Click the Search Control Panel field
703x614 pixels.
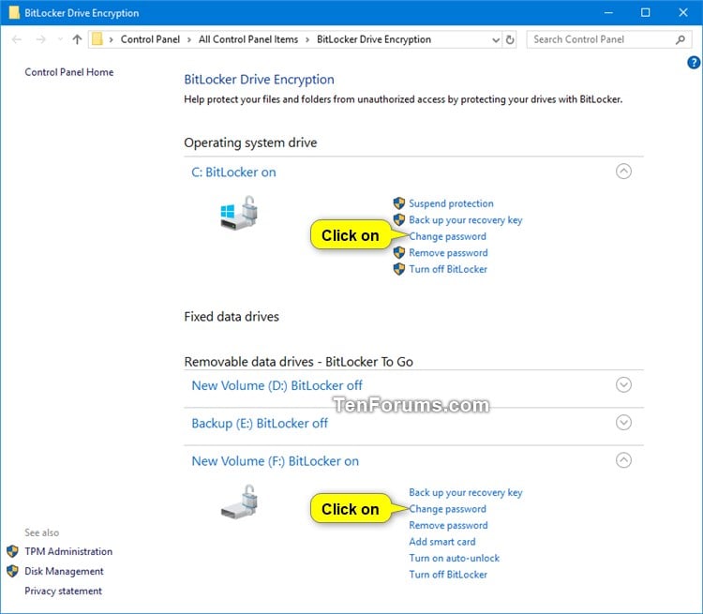(x=609, y=39)
